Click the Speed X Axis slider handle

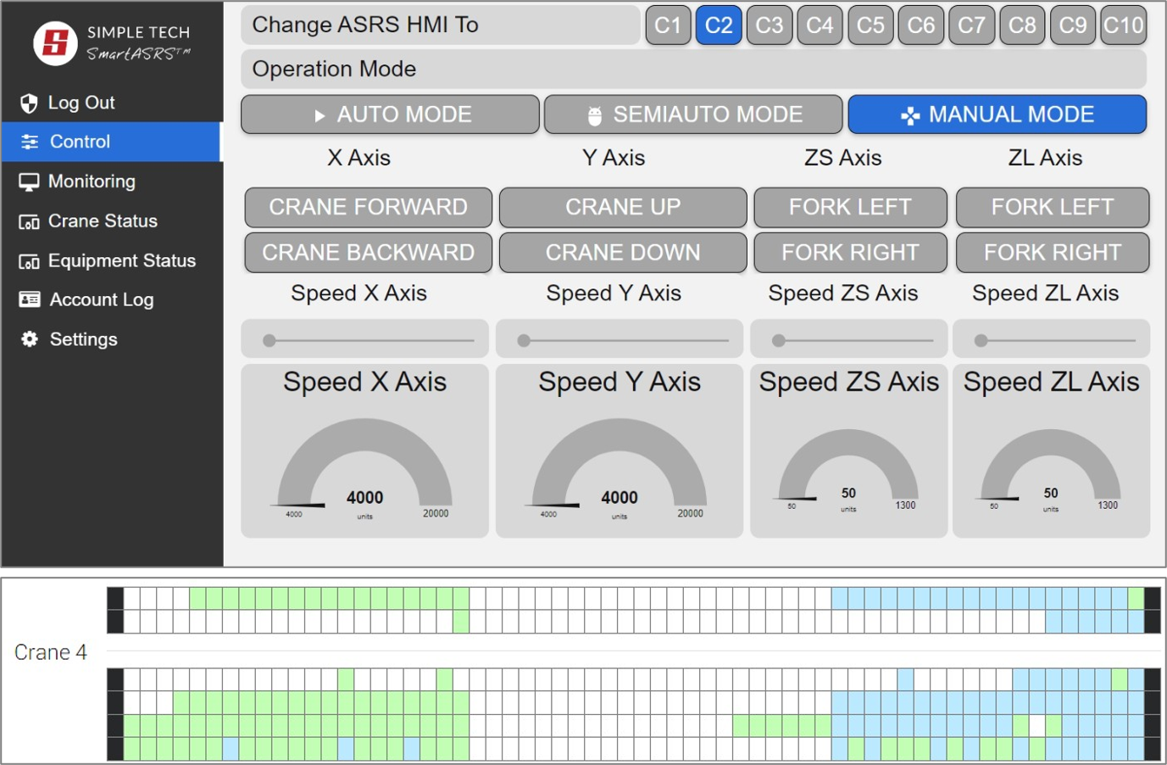[270, 341]
